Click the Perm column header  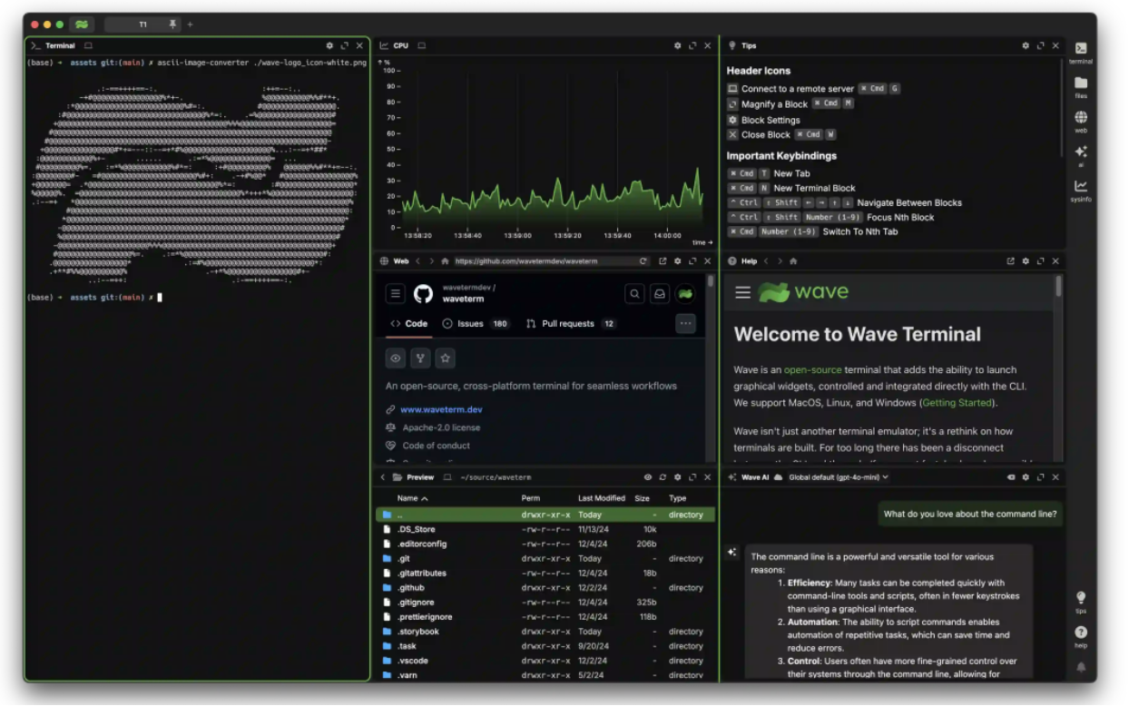[530, 498]
